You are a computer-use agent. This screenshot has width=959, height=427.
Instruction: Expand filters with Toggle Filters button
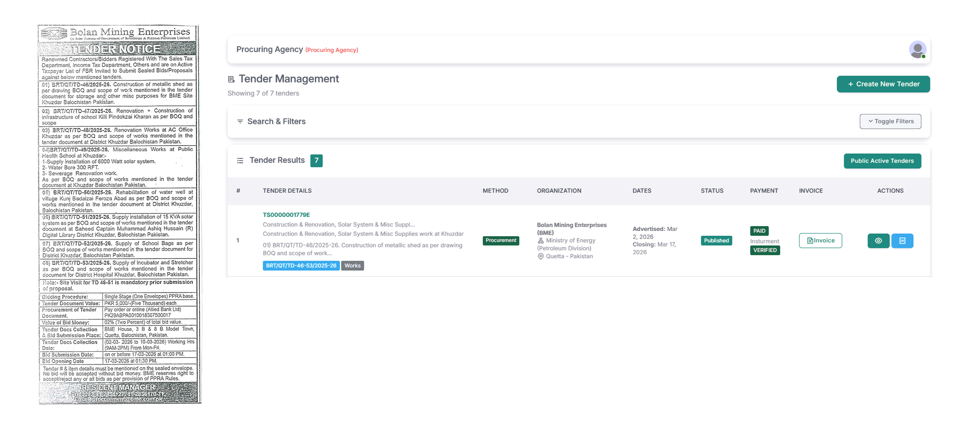tap(890, 121)
